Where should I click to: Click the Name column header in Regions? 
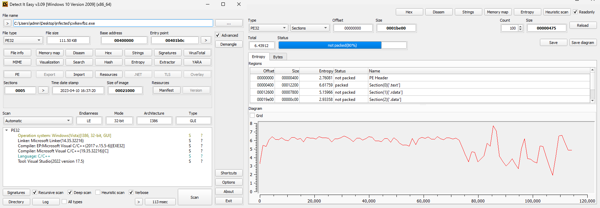pos(479,71)
